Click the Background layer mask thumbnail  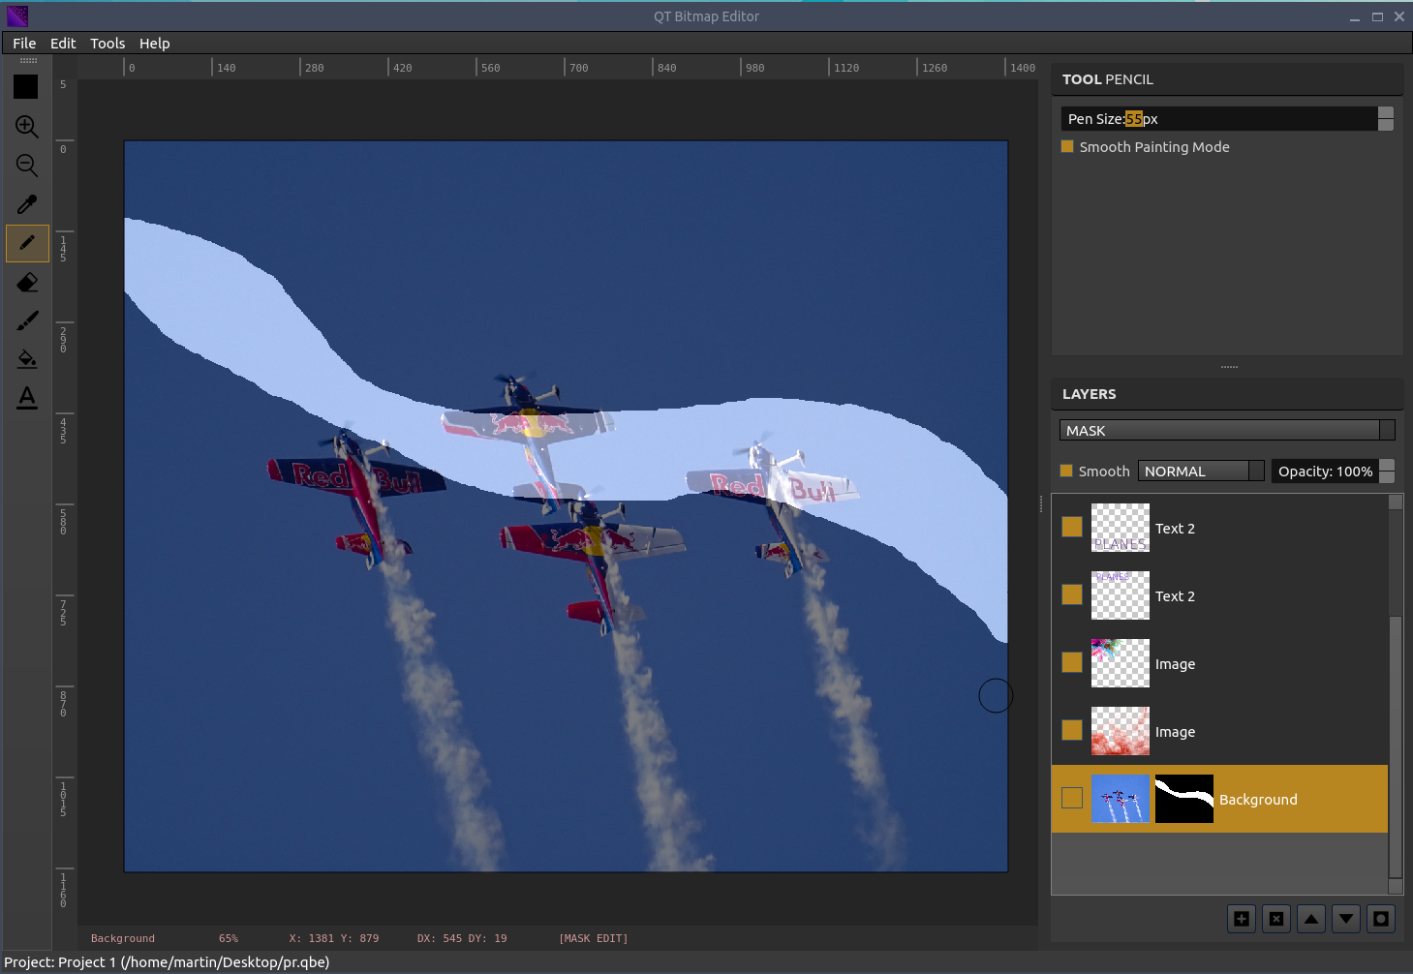[x=1184, y=799]
